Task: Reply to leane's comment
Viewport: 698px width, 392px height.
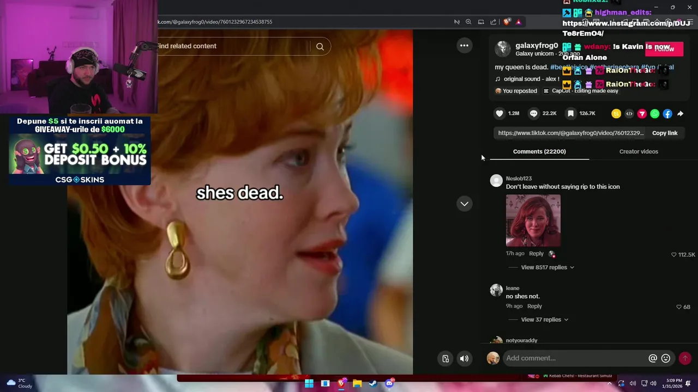Action: (534, 306)
